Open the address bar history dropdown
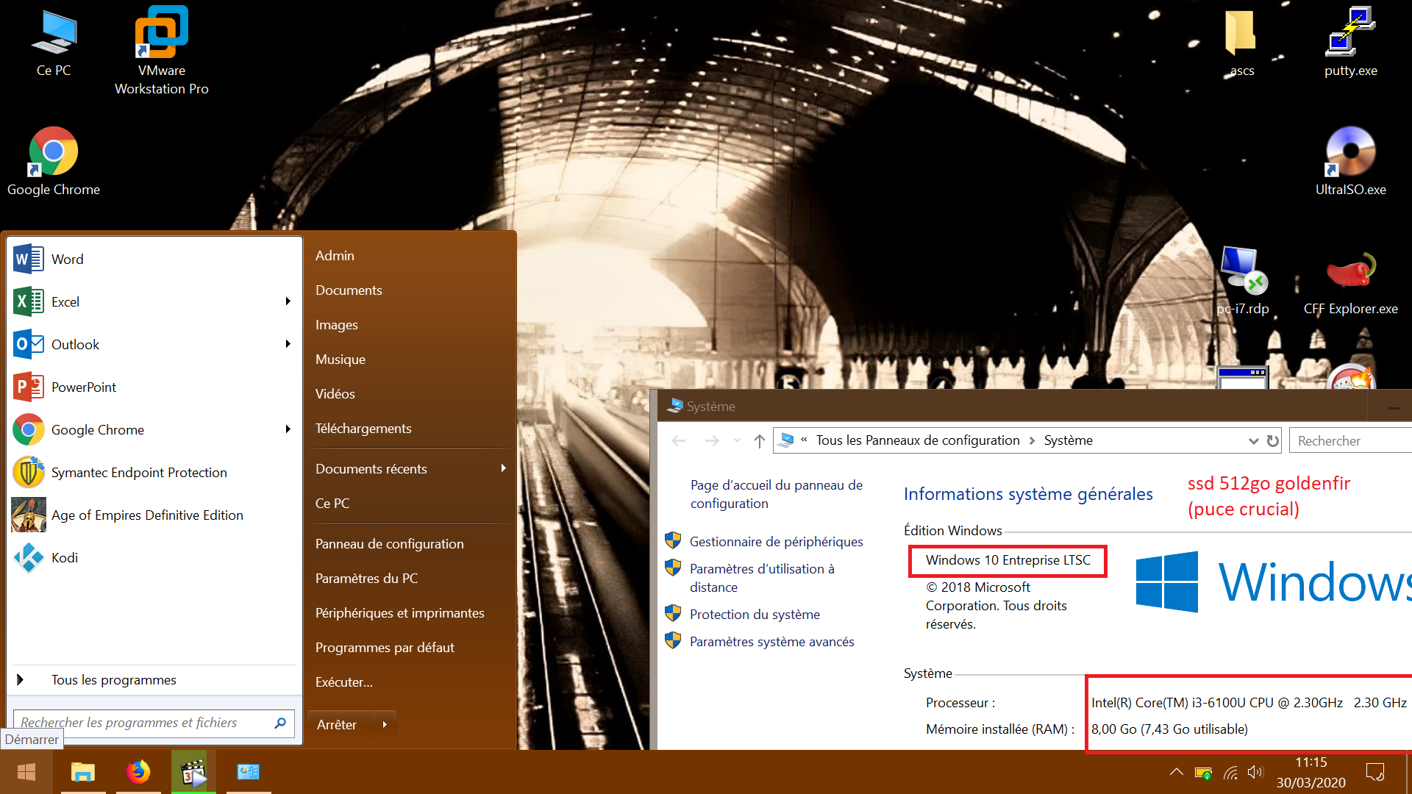 coord(1253,441)
